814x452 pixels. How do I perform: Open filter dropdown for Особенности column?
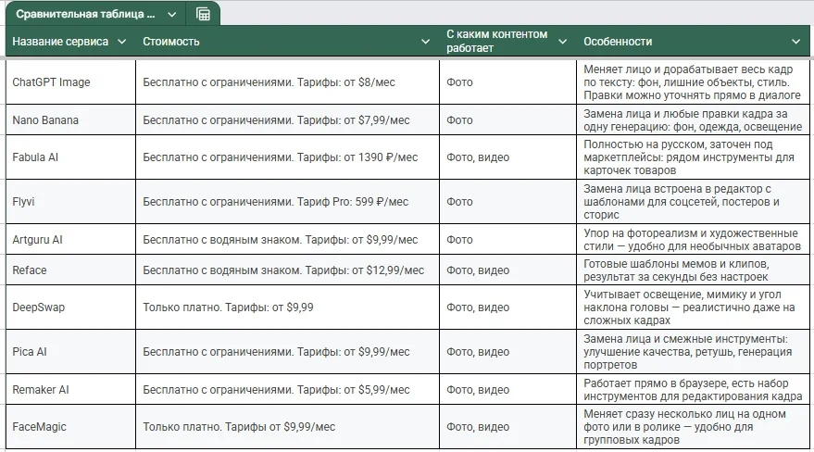pyautogui.click(x=795, y=42)
